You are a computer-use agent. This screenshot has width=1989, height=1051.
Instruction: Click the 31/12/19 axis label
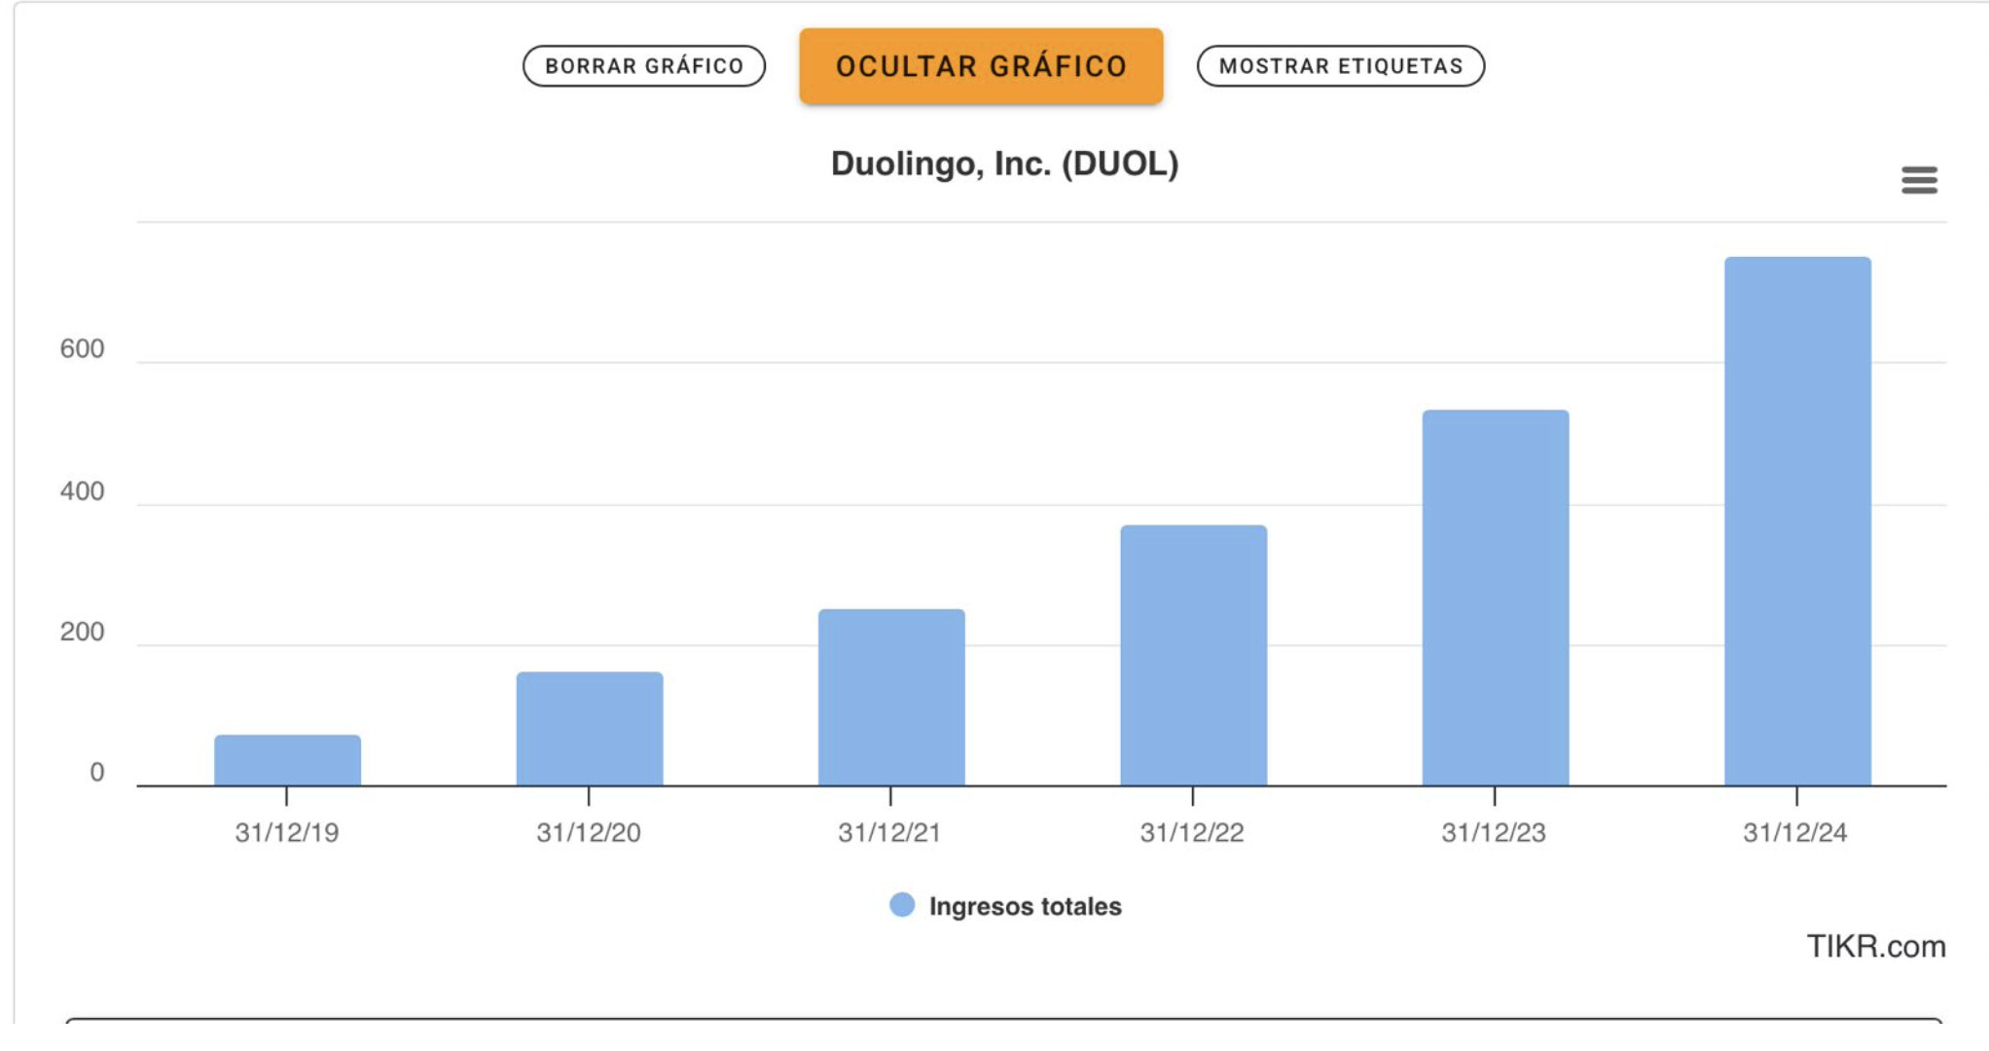click(x=287, y=833)
